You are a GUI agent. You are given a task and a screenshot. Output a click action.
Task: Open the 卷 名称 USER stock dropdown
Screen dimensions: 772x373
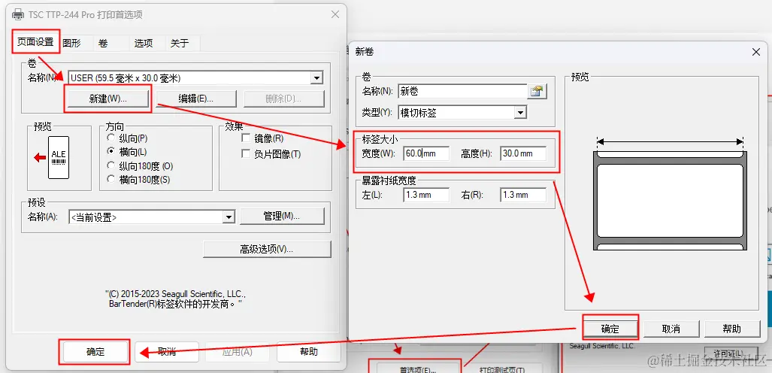coord(316,78)
